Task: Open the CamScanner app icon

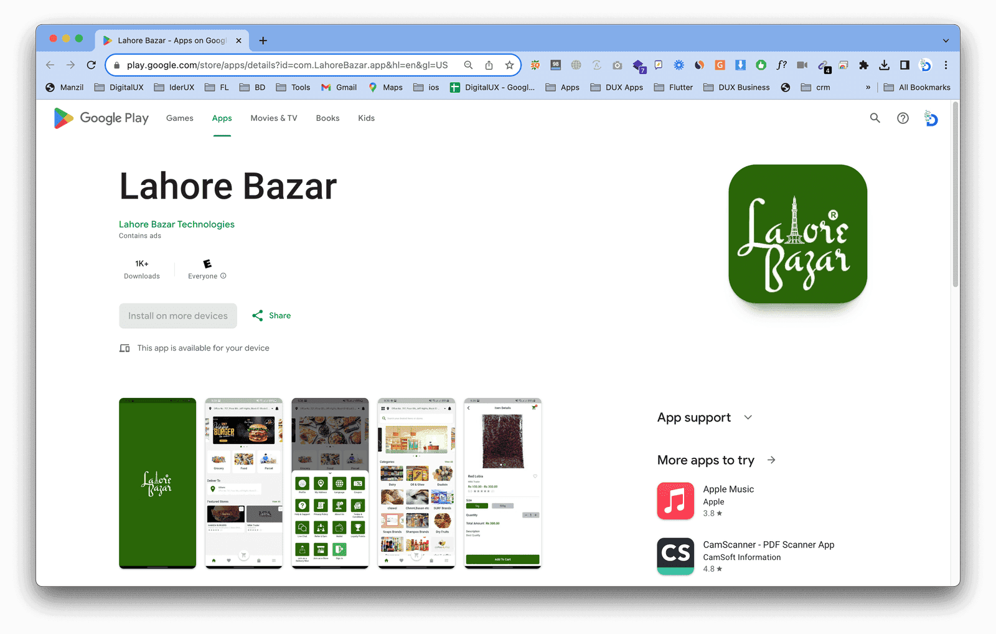Action: (675, 556)
